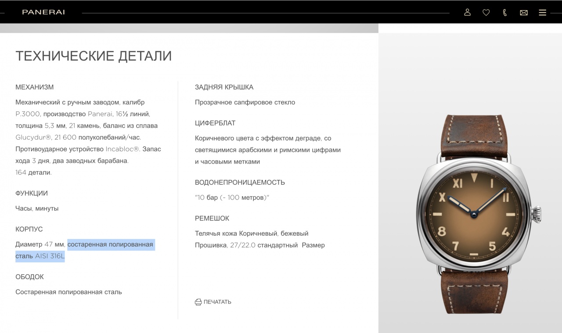562x333 pixels.
Task: Open the envelope message icon
Action: [x=524, y=13]
